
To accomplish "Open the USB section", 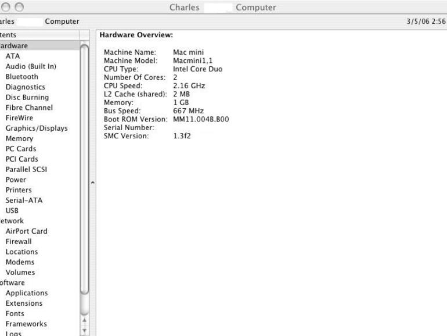I will pyautogui.click(x=12, y=210).
